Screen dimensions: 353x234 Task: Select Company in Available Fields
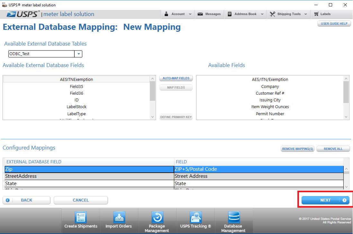[270, 86]
